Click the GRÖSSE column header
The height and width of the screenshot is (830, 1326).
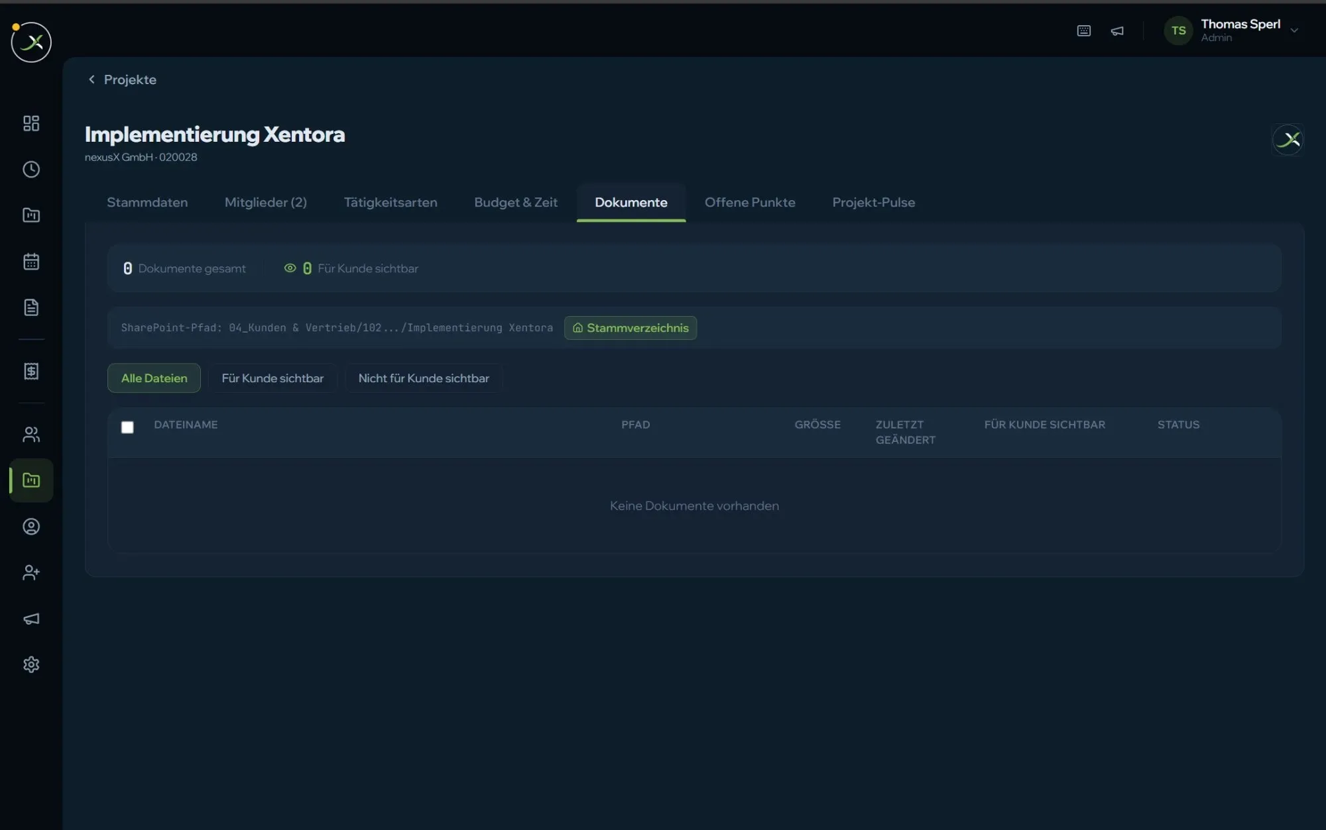click(x=817, y=425)
